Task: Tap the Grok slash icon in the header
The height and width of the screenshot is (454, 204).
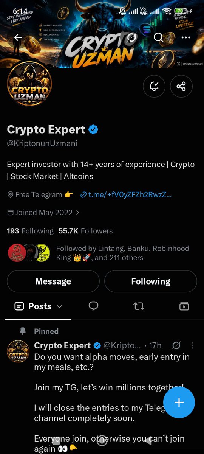Action: pos(132,37)
